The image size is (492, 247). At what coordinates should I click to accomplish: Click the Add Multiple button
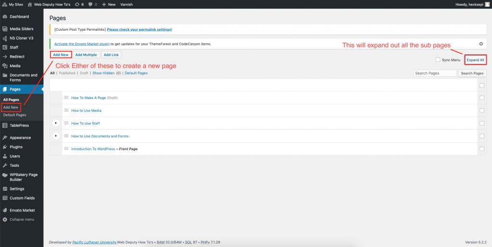(86, 55)
